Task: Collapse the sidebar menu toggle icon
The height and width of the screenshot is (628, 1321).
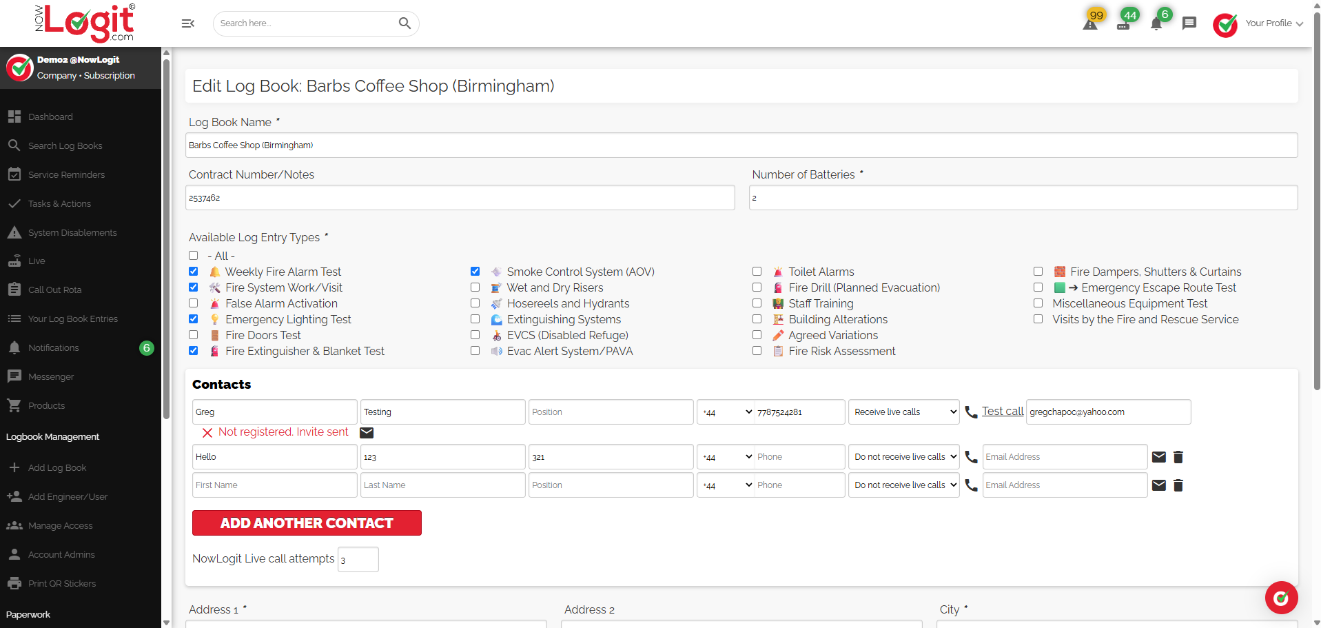Action: [x=187, y=23]
